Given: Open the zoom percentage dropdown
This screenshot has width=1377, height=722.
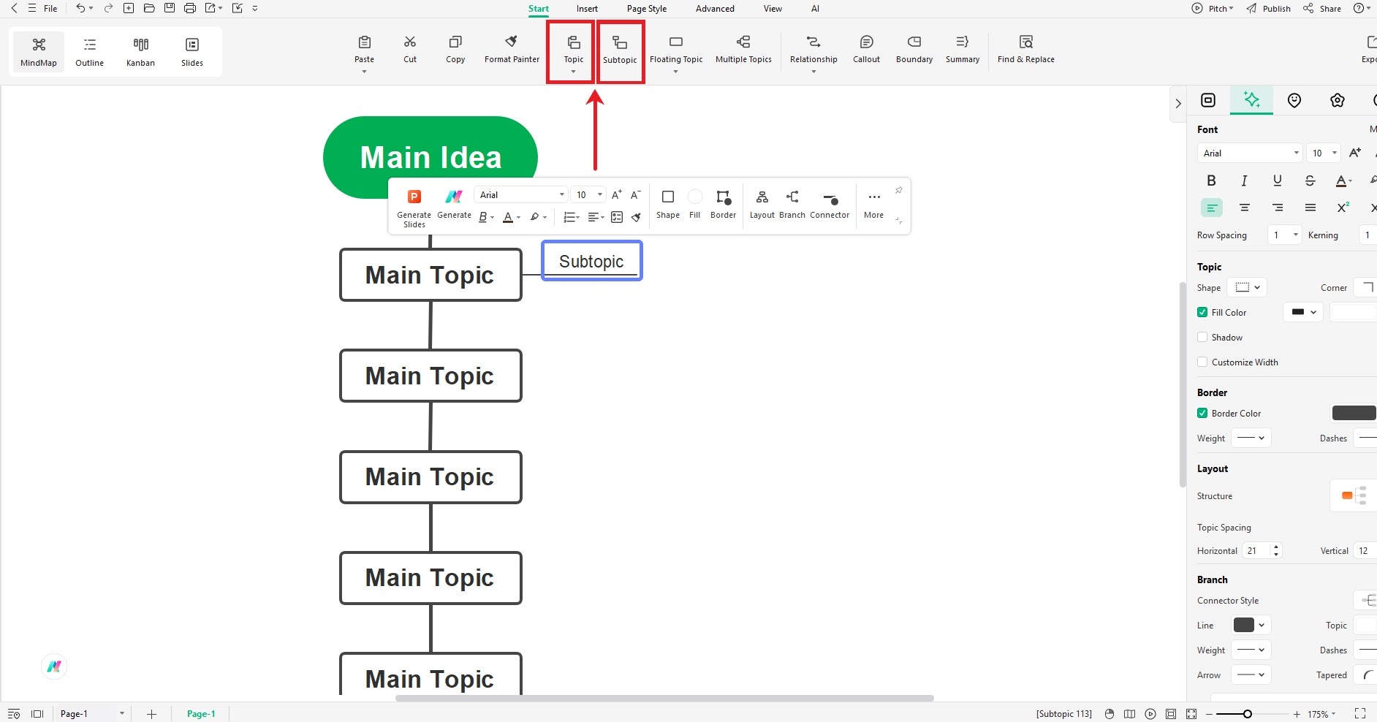Looking at the screenshot, I should point(1321,714).
